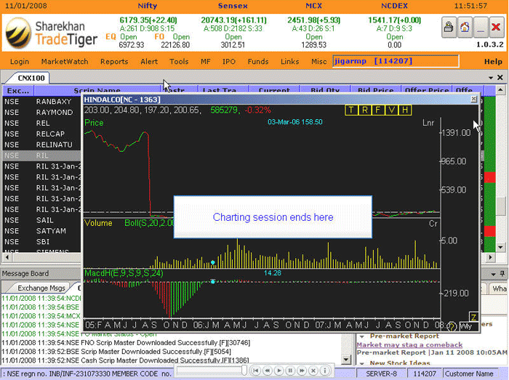Switch to the Exchange Msgs tab

(x=41, y=288)
